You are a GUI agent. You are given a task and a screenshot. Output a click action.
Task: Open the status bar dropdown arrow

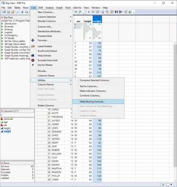coord(171,185)
